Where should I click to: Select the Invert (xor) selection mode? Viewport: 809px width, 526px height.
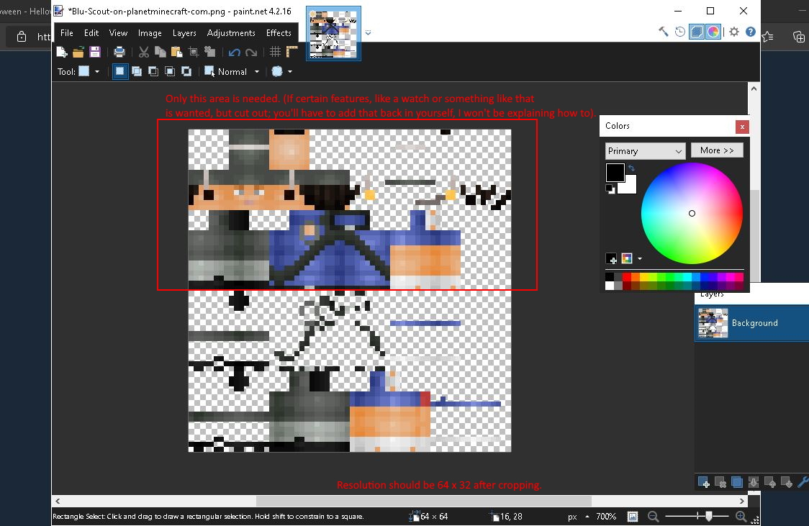(x=186, y=72)
